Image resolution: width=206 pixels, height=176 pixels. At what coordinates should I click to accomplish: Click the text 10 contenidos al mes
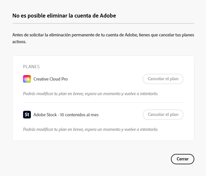pyautogui.click(x=79, y=115)
